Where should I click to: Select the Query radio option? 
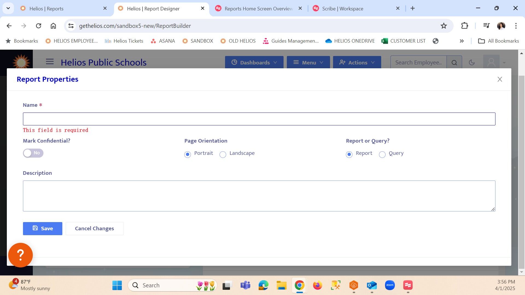[382, 155]
